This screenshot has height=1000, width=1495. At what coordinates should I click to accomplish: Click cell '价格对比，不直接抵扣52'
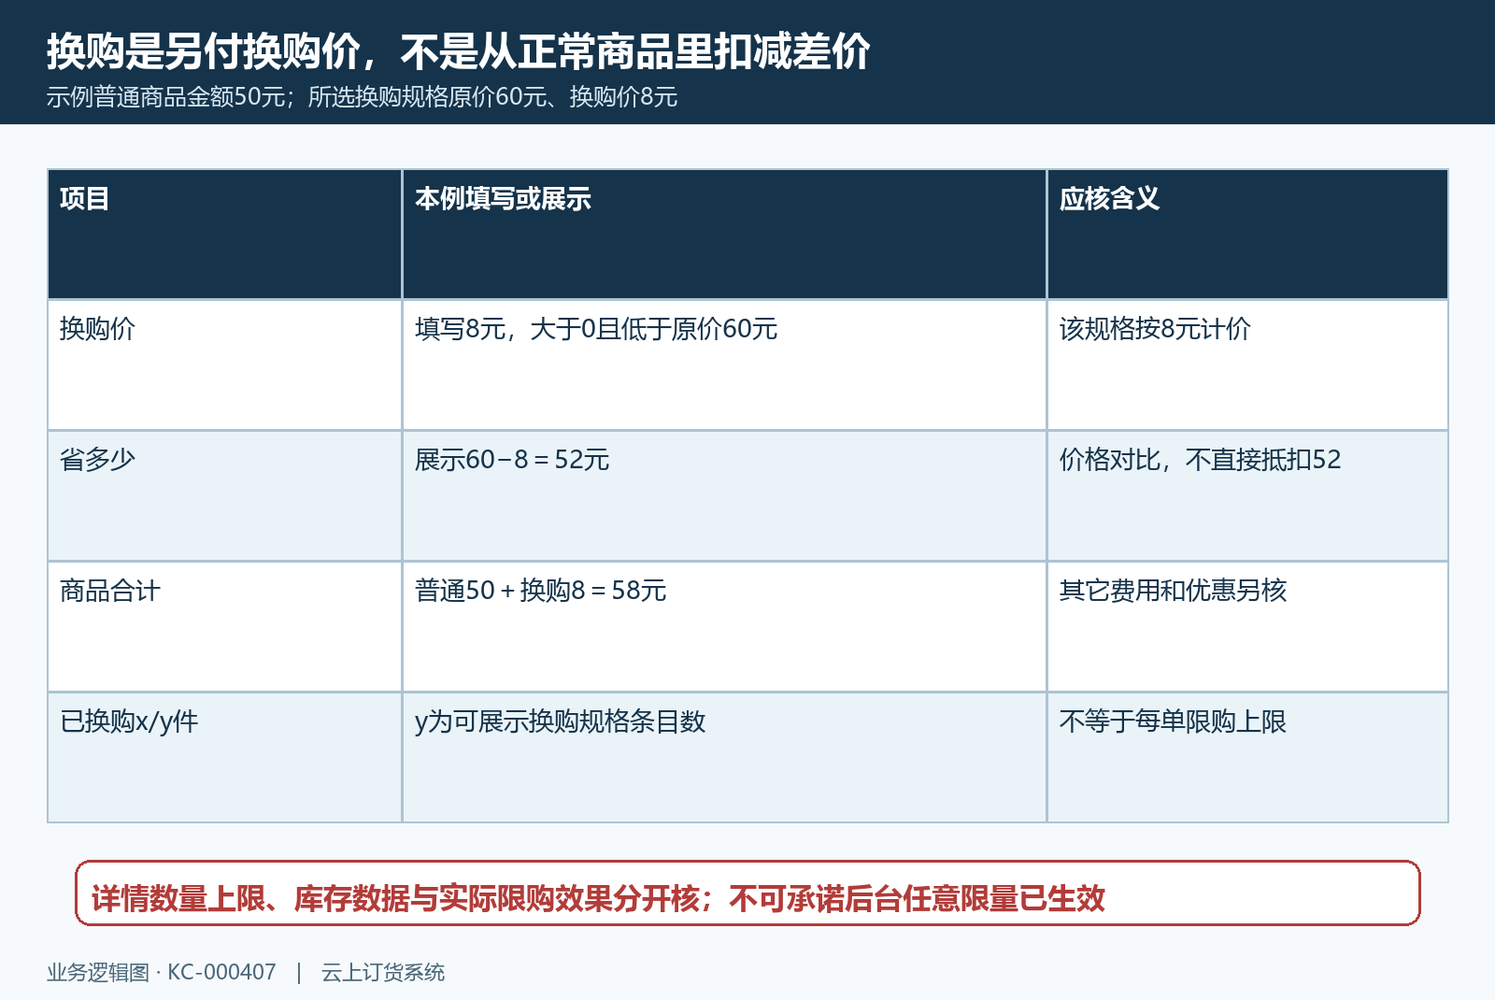(1247, 496)
